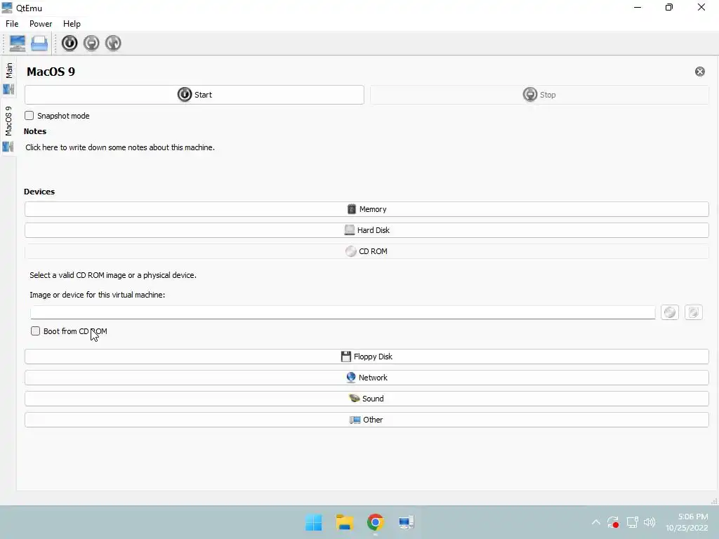719x539 pixels.
Task: Click the sync status tray icon
Action: click(x=613, y=522)
